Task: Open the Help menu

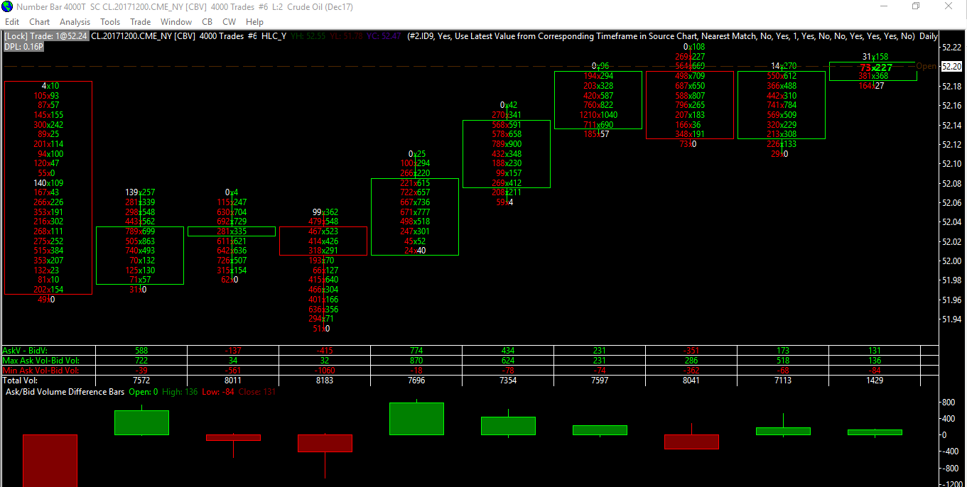Action: [x=254, y=22]
